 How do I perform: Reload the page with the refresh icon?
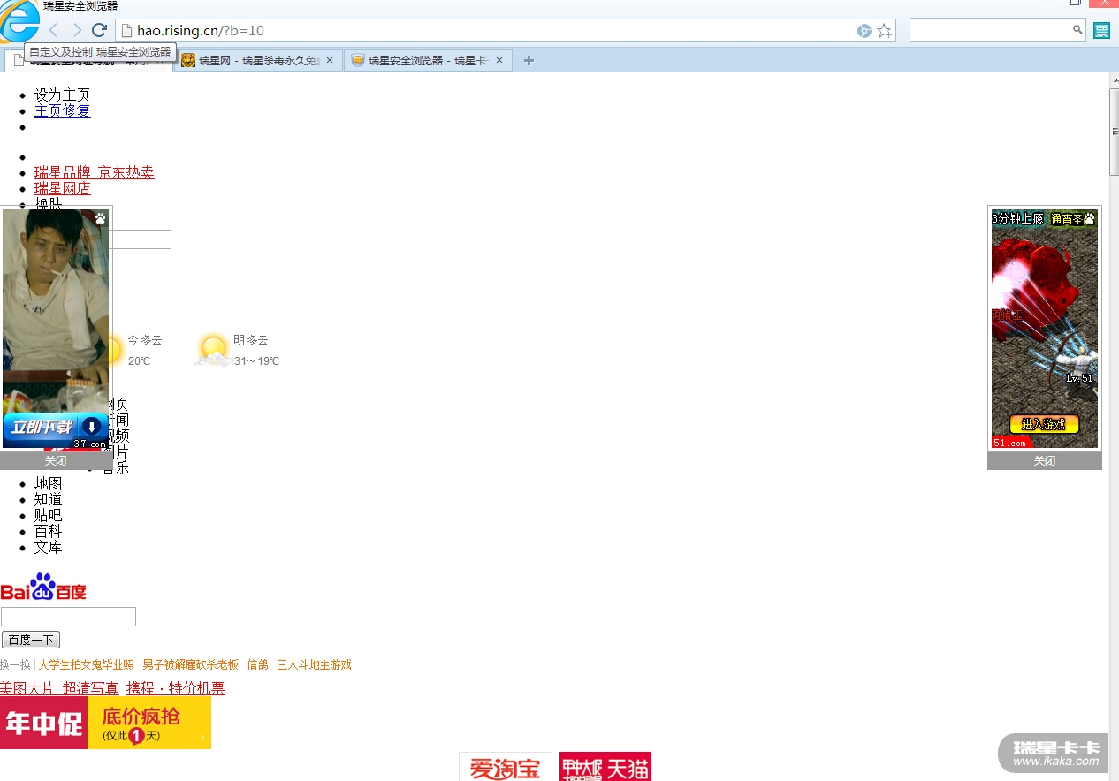[x=100, y=31]
